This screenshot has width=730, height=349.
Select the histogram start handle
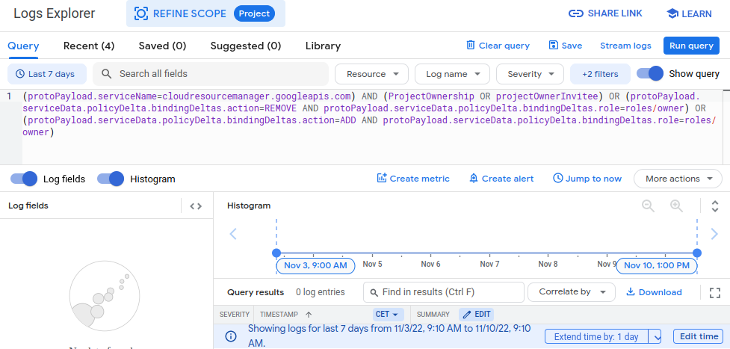(276, 253)
